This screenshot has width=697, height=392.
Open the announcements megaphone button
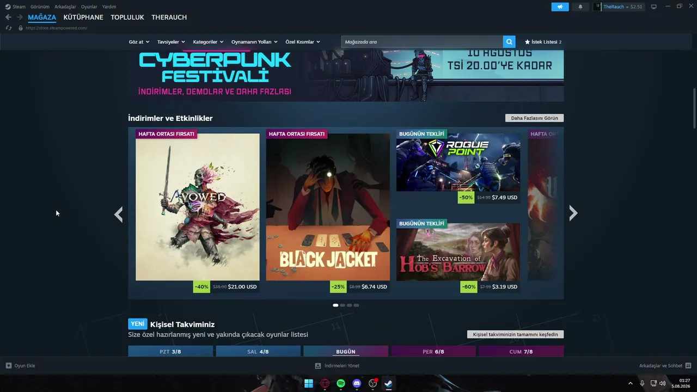[x=560, y=7]
